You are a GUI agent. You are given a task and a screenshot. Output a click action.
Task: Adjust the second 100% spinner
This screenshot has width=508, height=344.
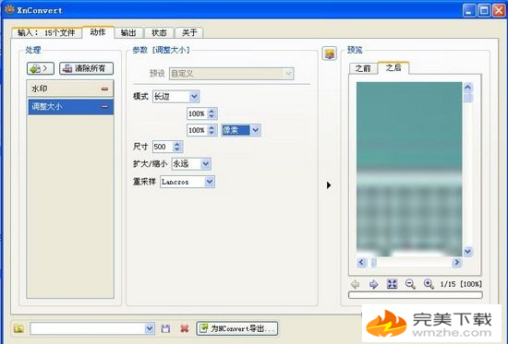pyautogui.click(x=212, y=130)
